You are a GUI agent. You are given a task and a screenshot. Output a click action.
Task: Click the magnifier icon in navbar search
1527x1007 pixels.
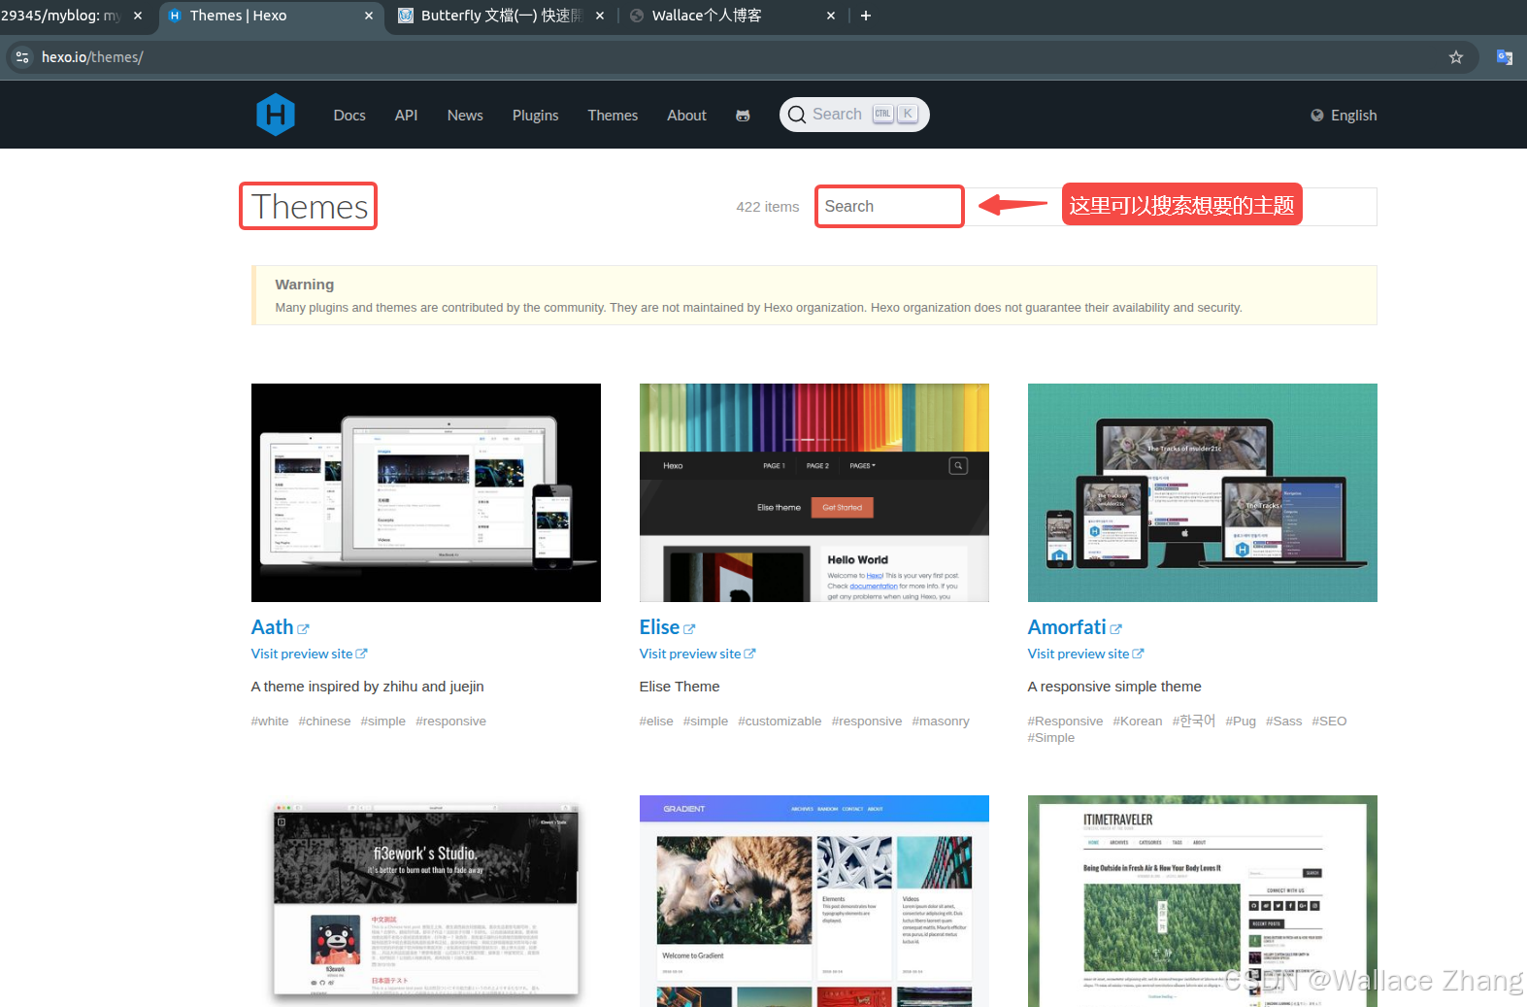(x=797, y=115)
